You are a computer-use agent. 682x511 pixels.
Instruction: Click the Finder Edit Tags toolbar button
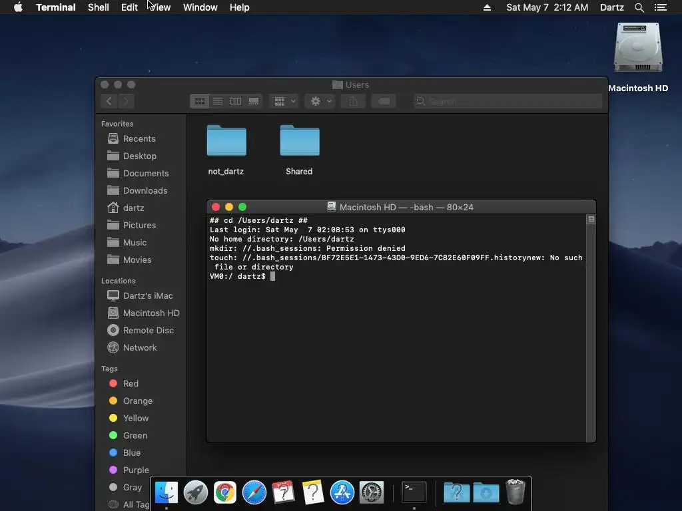(384, 101)
